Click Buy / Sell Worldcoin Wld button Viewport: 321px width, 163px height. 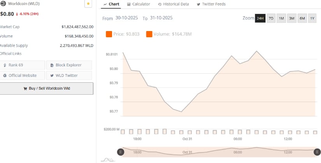[x=46, y=88]
